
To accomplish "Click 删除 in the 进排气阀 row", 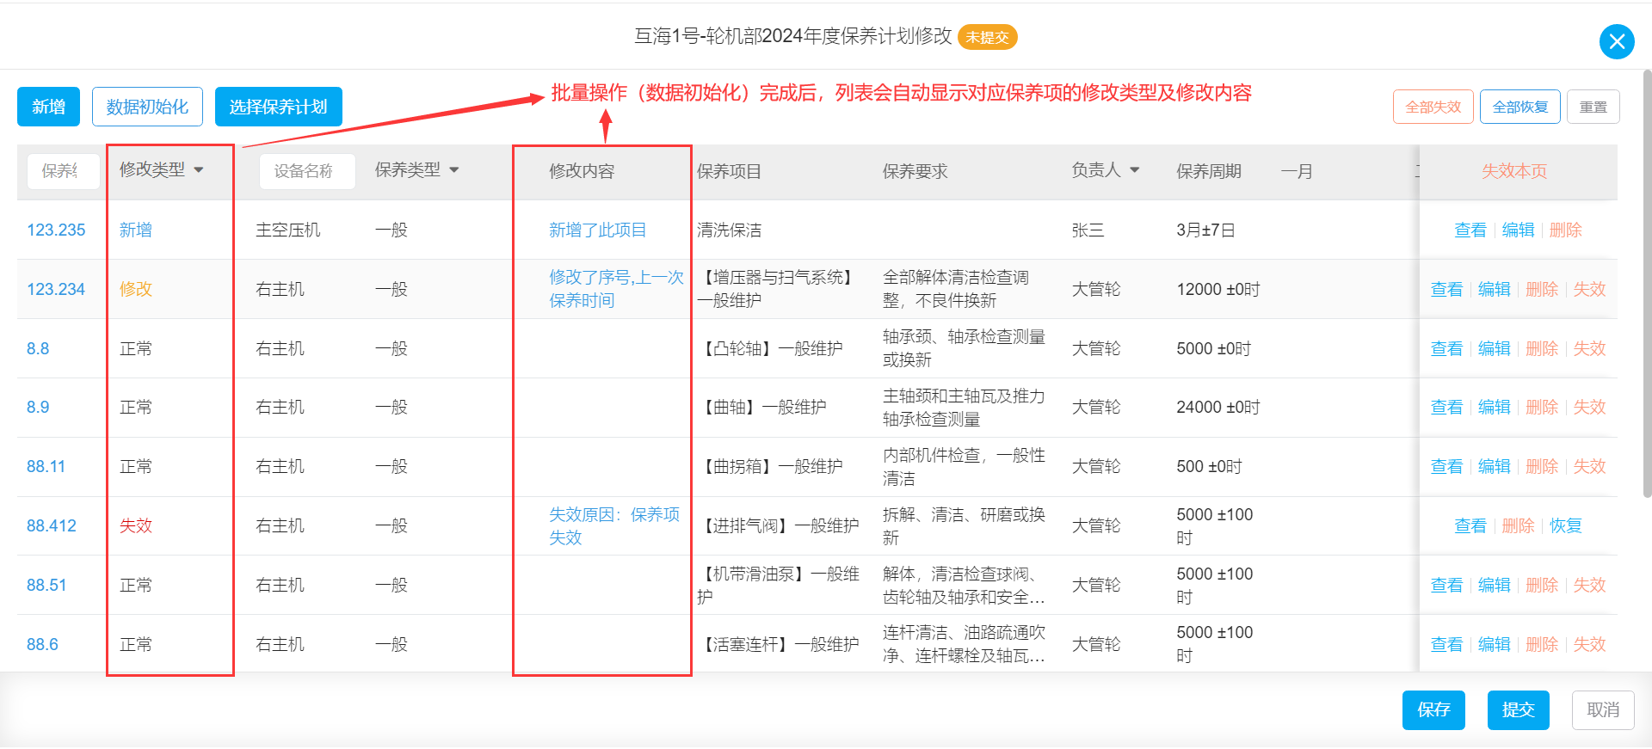I will click(1519, 525).
